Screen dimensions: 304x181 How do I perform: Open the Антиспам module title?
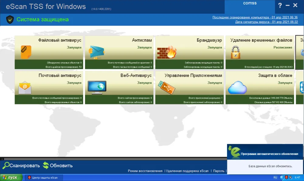tap(142, 40)
